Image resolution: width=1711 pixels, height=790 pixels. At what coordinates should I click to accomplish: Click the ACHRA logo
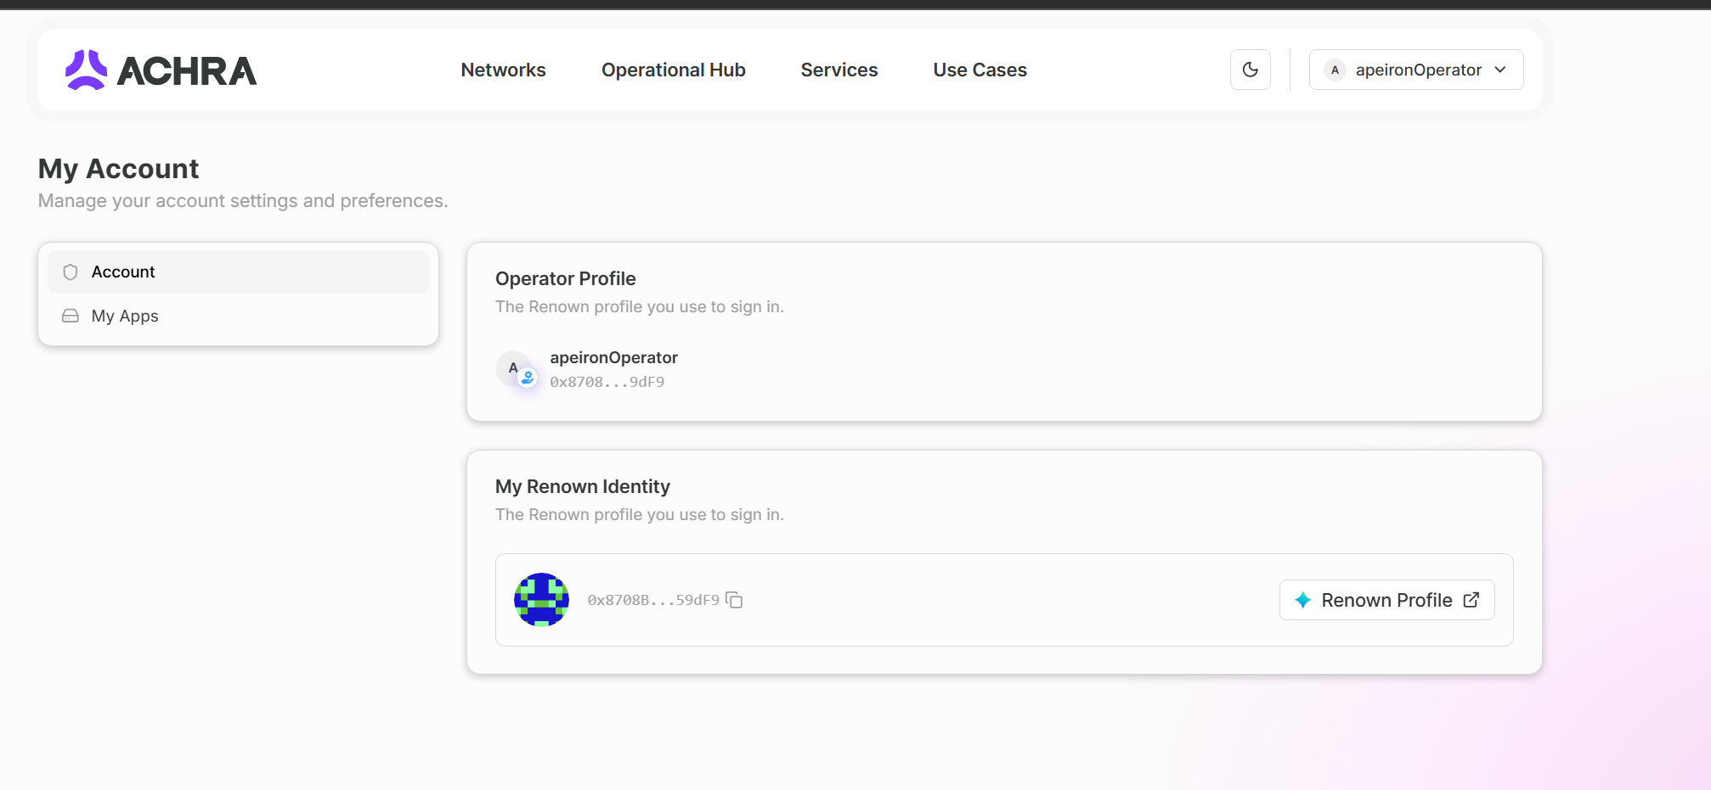pyautogui.click(x=161, y=70)
